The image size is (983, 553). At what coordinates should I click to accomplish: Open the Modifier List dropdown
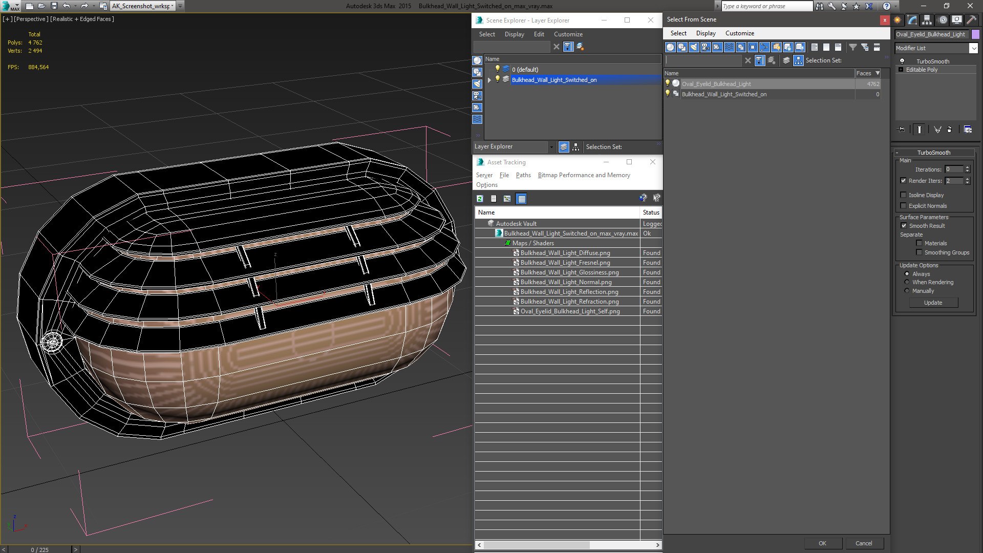[x=973, y=48]
